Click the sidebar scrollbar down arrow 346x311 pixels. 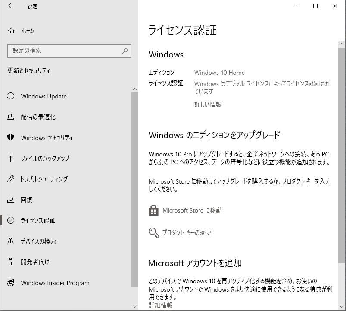pyautogui.click(x=135, y=306)
